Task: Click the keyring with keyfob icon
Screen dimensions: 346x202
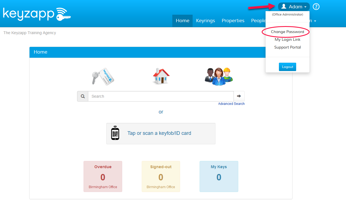Action: tap(103, 76)
